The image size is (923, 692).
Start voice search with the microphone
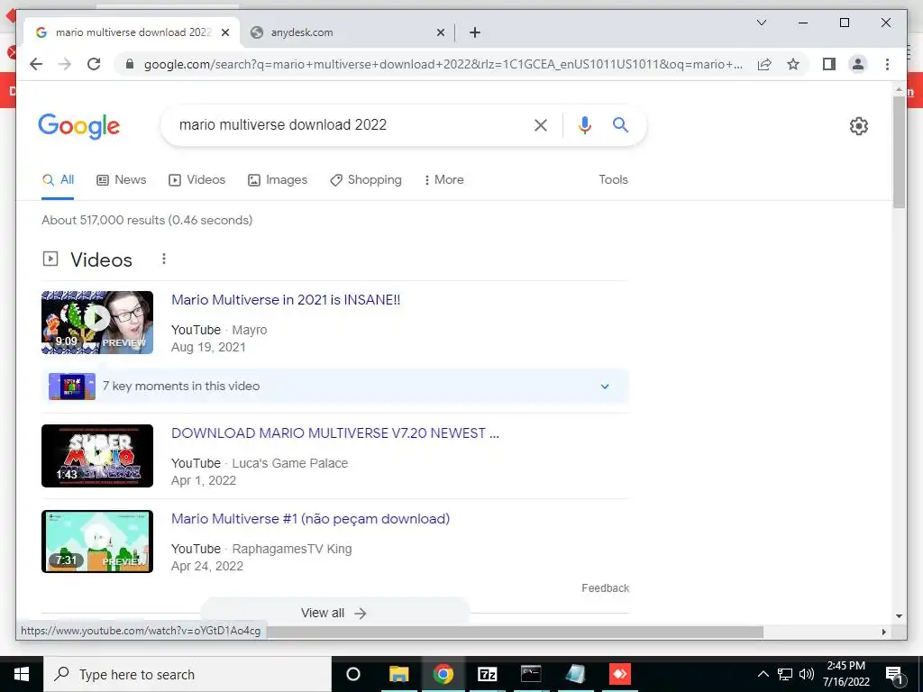pyautogui.click(x=584, y=124)
